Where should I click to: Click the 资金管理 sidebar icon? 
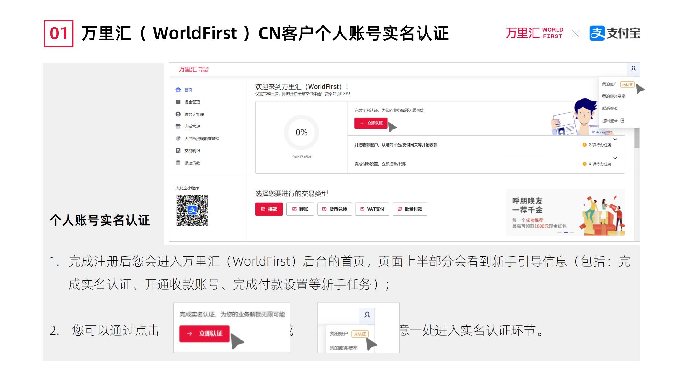[178, 102]
